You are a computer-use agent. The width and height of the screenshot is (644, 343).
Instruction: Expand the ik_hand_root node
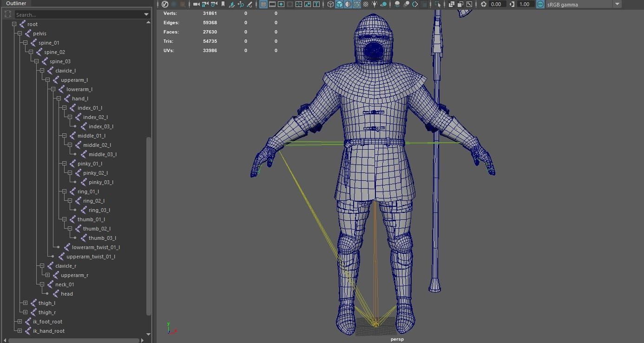coord(20,331)
